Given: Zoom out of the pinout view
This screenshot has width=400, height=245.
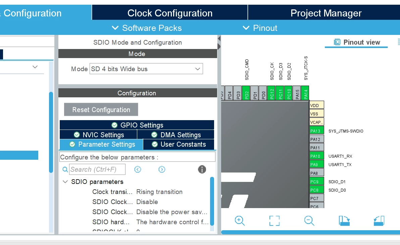Looking at the screenshot, I should coord(309,221).
